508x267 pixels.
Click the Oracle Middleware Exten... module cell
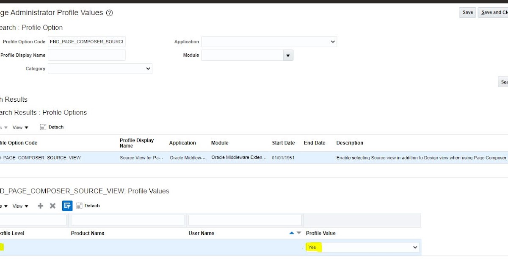(x=239, y=158)
